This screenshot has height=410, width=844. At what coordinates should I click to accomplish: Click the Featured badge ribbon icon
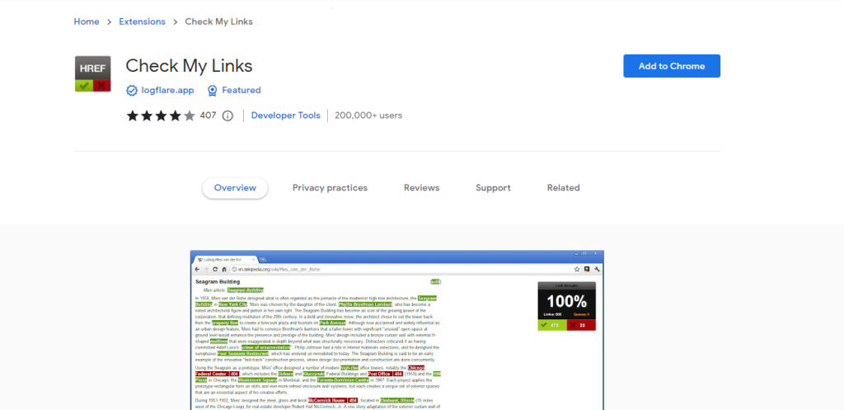pyautogui.click(x=213, y=90)
